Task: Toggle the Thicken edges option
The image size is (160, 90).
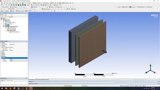Action: click(x=73, y=9)
